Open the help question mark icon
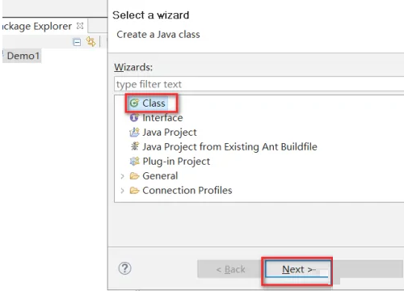The image size is (404, 291). [124, 268]
